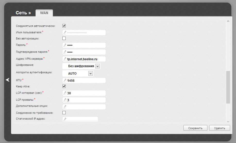This screenshot has height=143, width=236.
Task: Click pencil icon in Подтверждение пароля field
Action: click(x=65, y=52)
